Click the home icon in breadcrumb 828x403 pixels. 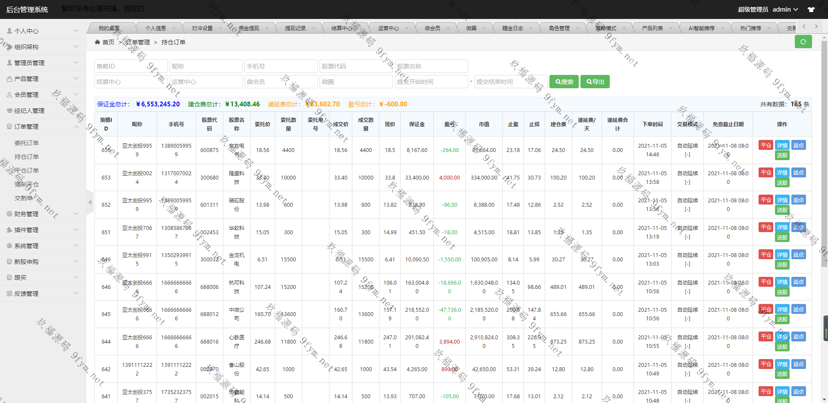pyautogui.click(x=97, y=42)
